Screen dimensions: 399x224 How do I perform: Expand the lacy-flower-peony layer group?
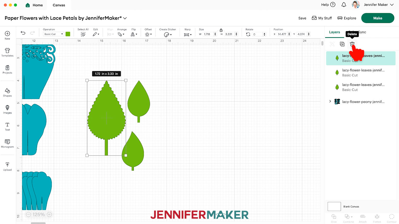tap(330, 101)
